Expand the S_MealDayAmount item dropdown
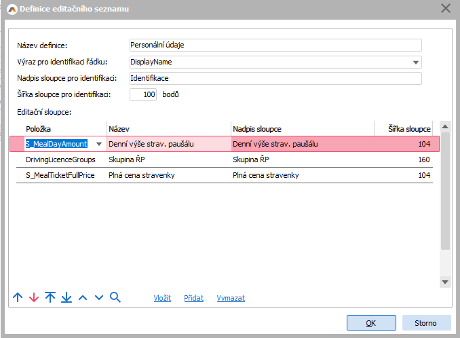The image size is (460, 338). (x=99, y=144)
